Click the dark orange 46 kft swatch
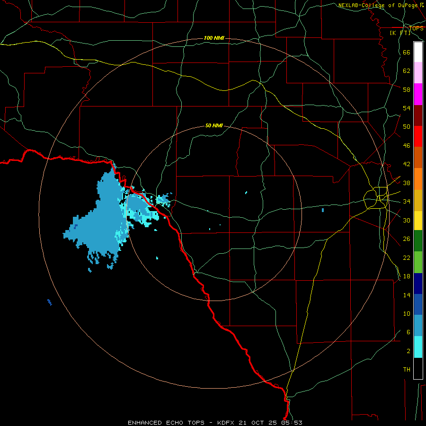Viewport: 426px width, 426px height. point(418,157)
